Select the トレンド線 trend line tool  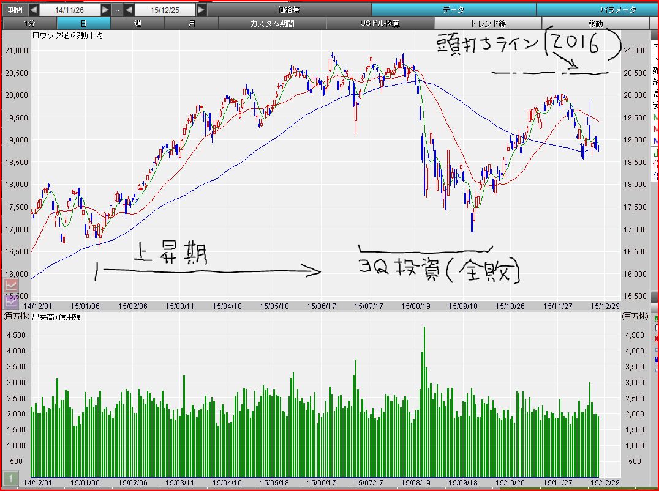(488, 23)
